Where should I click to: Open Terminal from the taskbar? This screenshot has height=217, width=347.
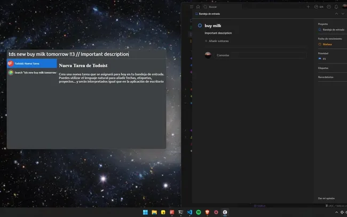[x=181, y=212]
